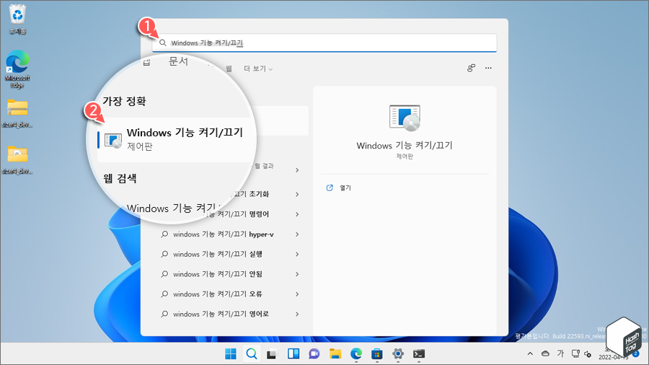Launch Chat app from taskbar
The height and width of the screenshot is (365, 649).
(314, 354)
